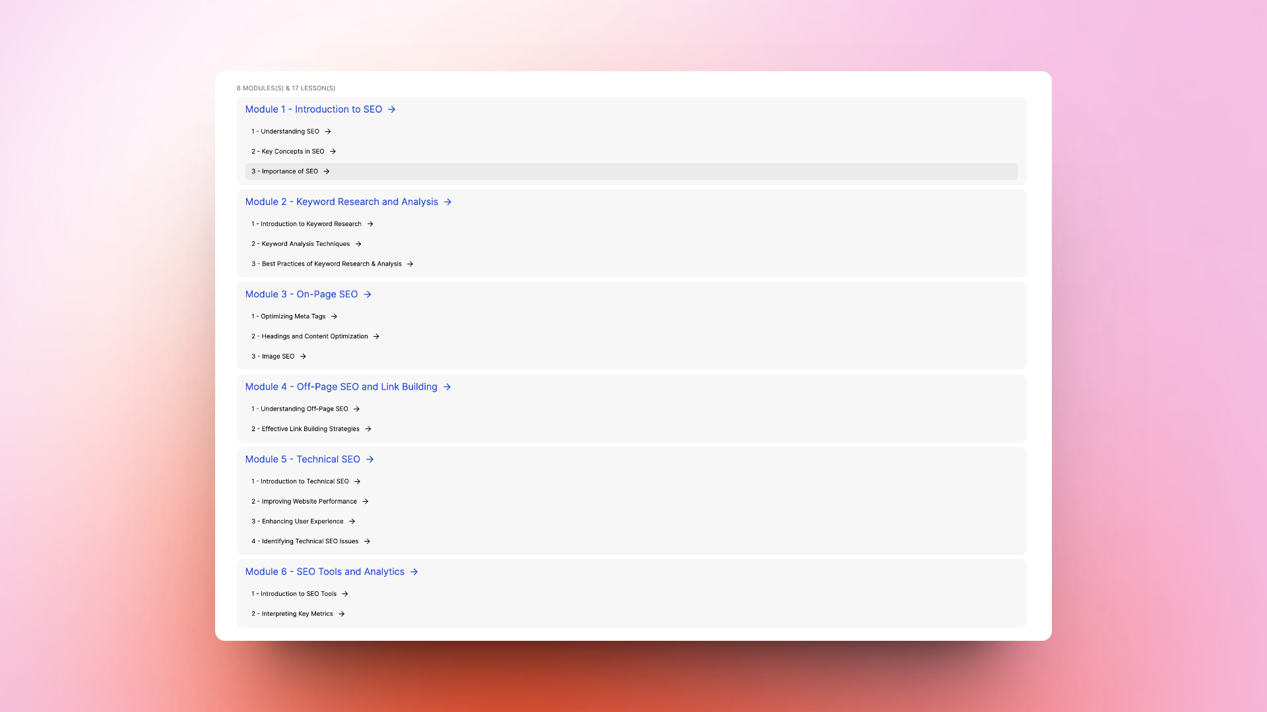
Task: Click arrow next to Key Concepts in SEO
Action: click(333, 152)
